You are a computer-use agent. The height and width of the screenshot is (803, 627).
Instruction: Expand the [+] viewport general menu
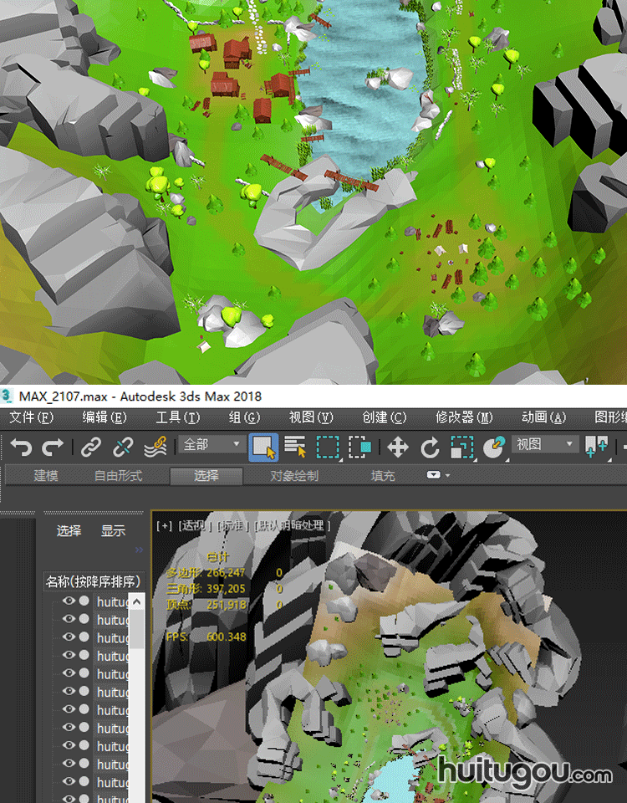click(x=164, y=525)
